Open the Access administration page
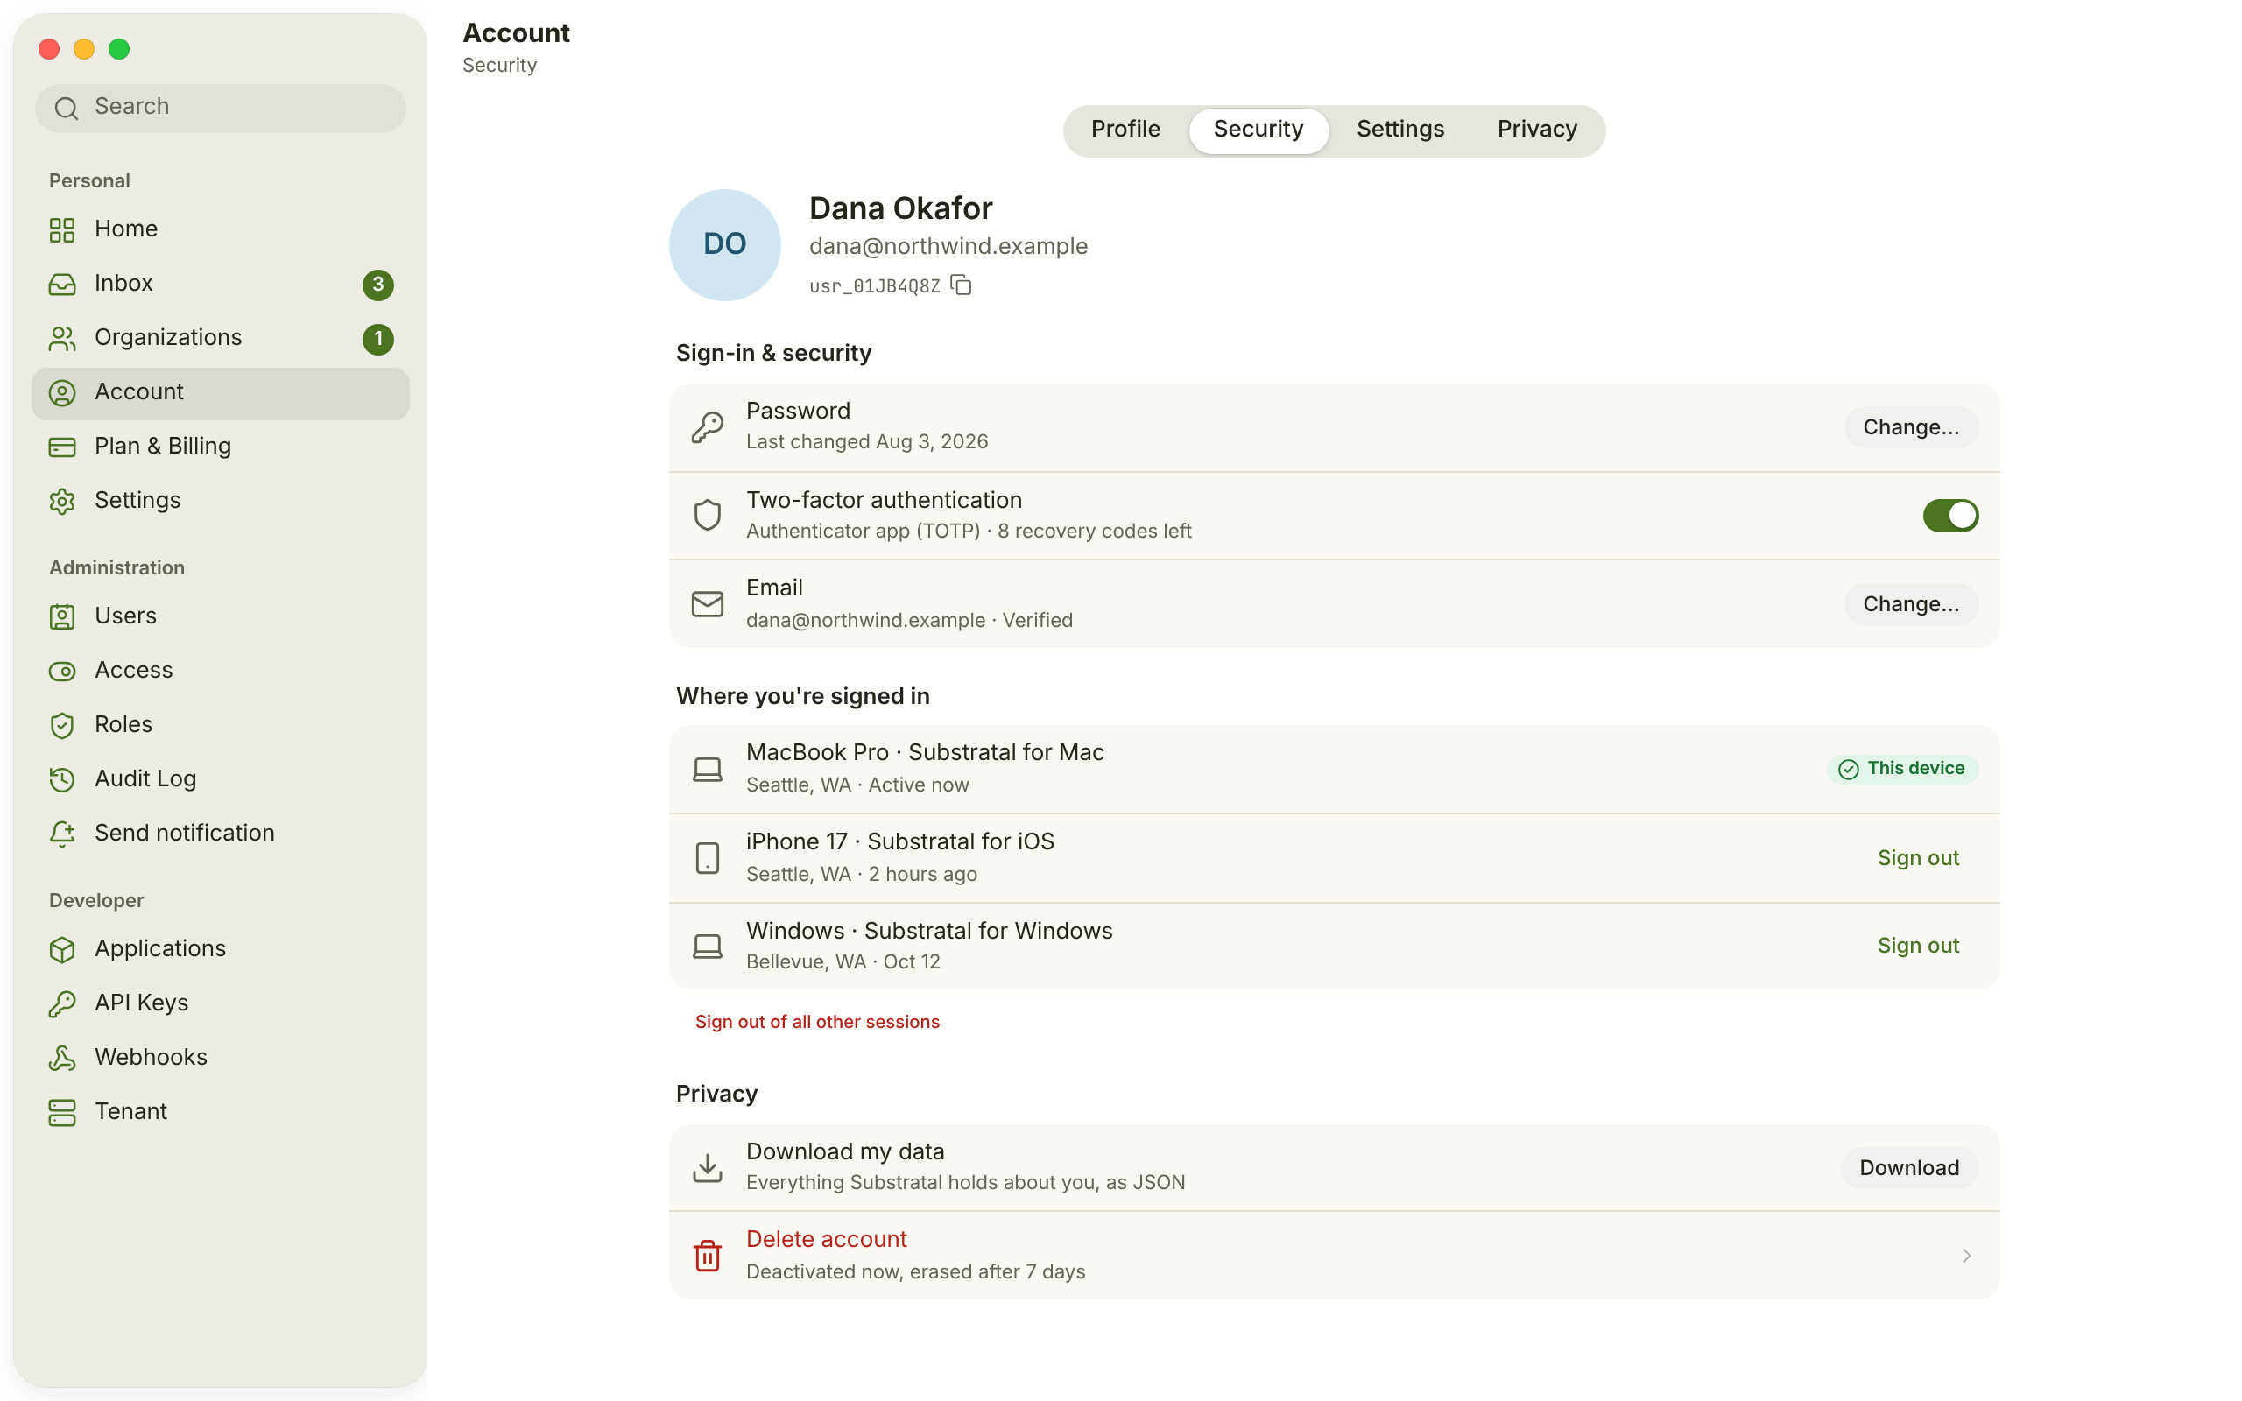This screenshot has width=2242, height=1401. pos(221,670)
